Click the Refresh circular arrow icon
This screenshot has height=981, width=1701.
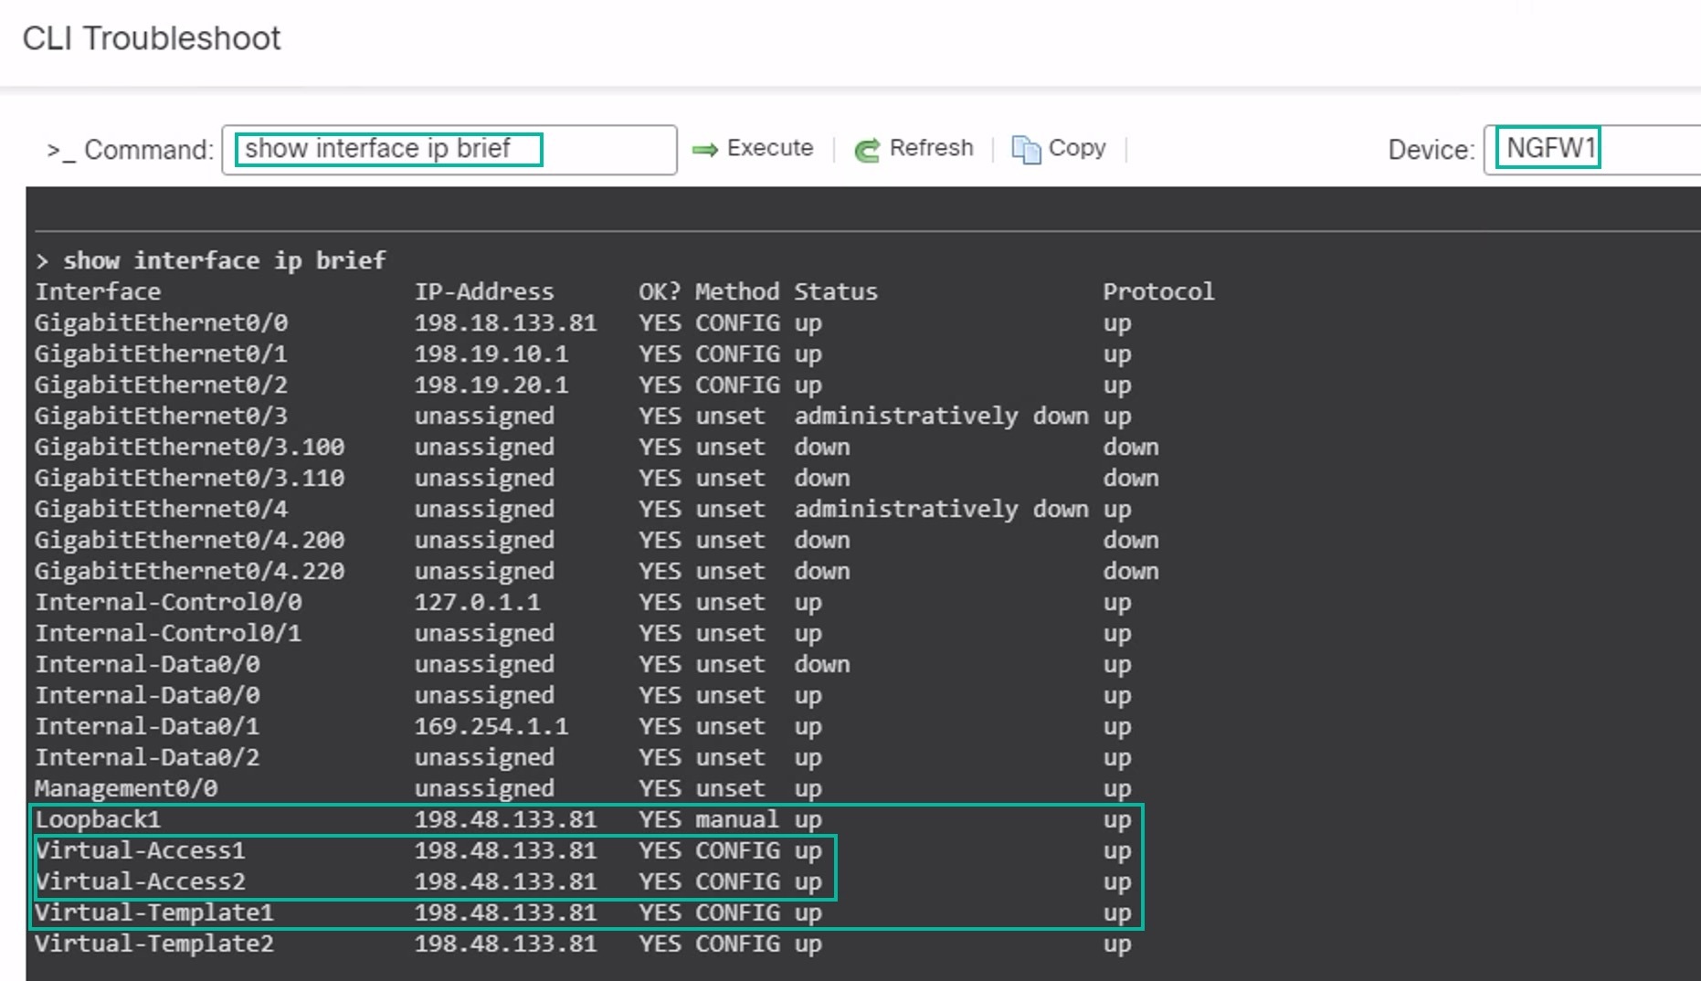866,148
